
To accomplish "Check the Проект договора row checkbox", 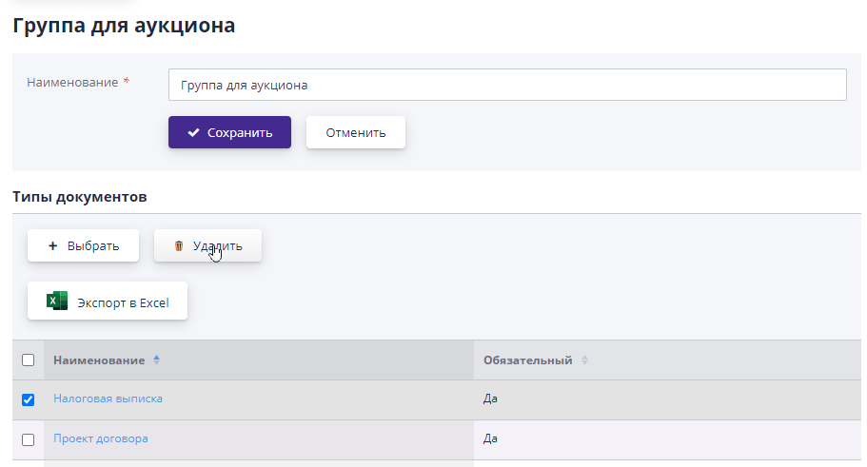I will (x=28, y=439).
